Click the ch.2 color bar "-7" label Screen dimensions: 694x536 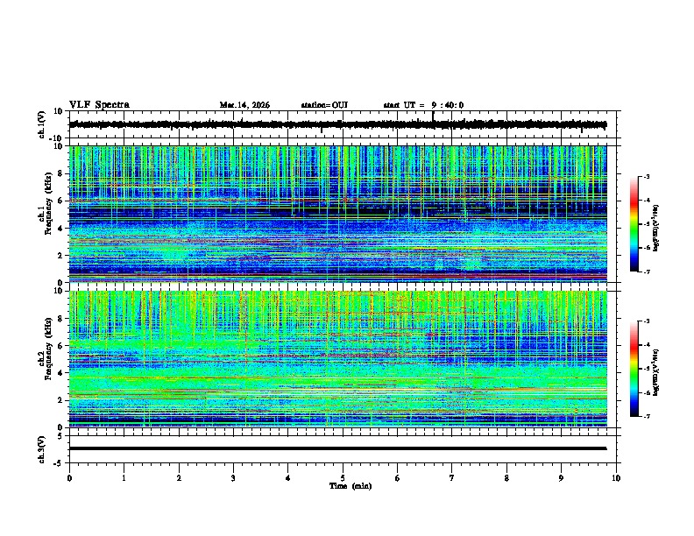tap(647, 416)
